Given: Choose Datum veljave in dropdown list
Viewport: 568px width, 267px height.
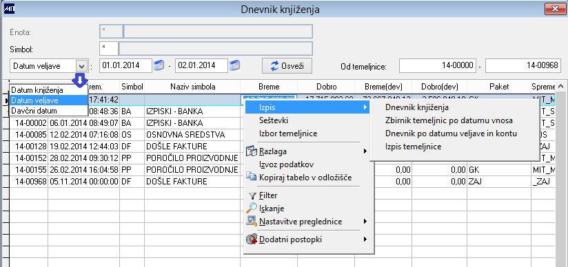Looking at the screenshot, I should click(x=49, y=100).
